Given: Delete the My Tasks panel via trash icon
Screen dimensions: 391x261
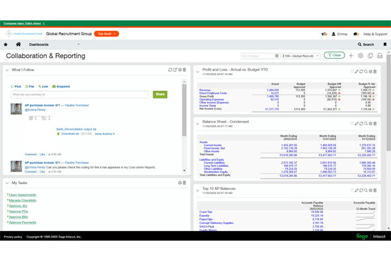Looking at the screenshot, I should pos(184,183).
